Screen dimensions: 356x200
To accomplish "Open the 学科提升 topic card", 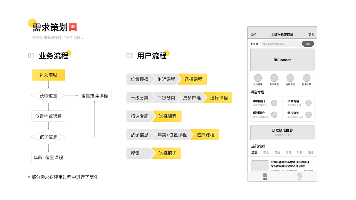I will 266,115.
